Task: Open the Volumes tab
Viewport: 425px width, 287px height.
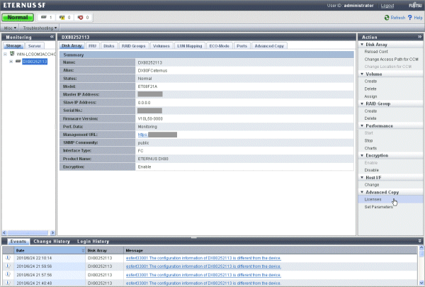Action: (x=161, y=46)
